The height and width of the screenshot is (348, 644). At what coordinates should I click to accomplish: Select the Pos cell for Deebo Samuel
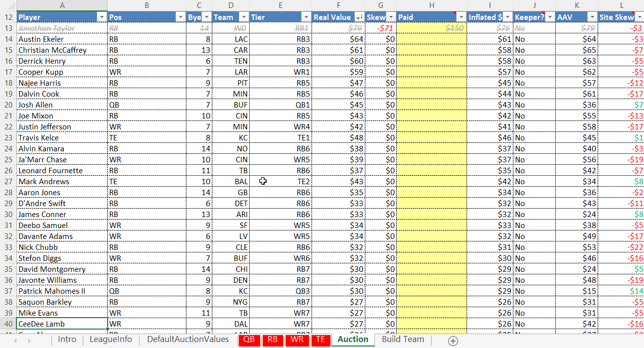[147, 225]
